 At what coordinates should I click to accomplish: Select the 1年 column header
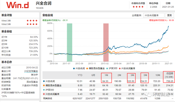[x=106, y=75]
